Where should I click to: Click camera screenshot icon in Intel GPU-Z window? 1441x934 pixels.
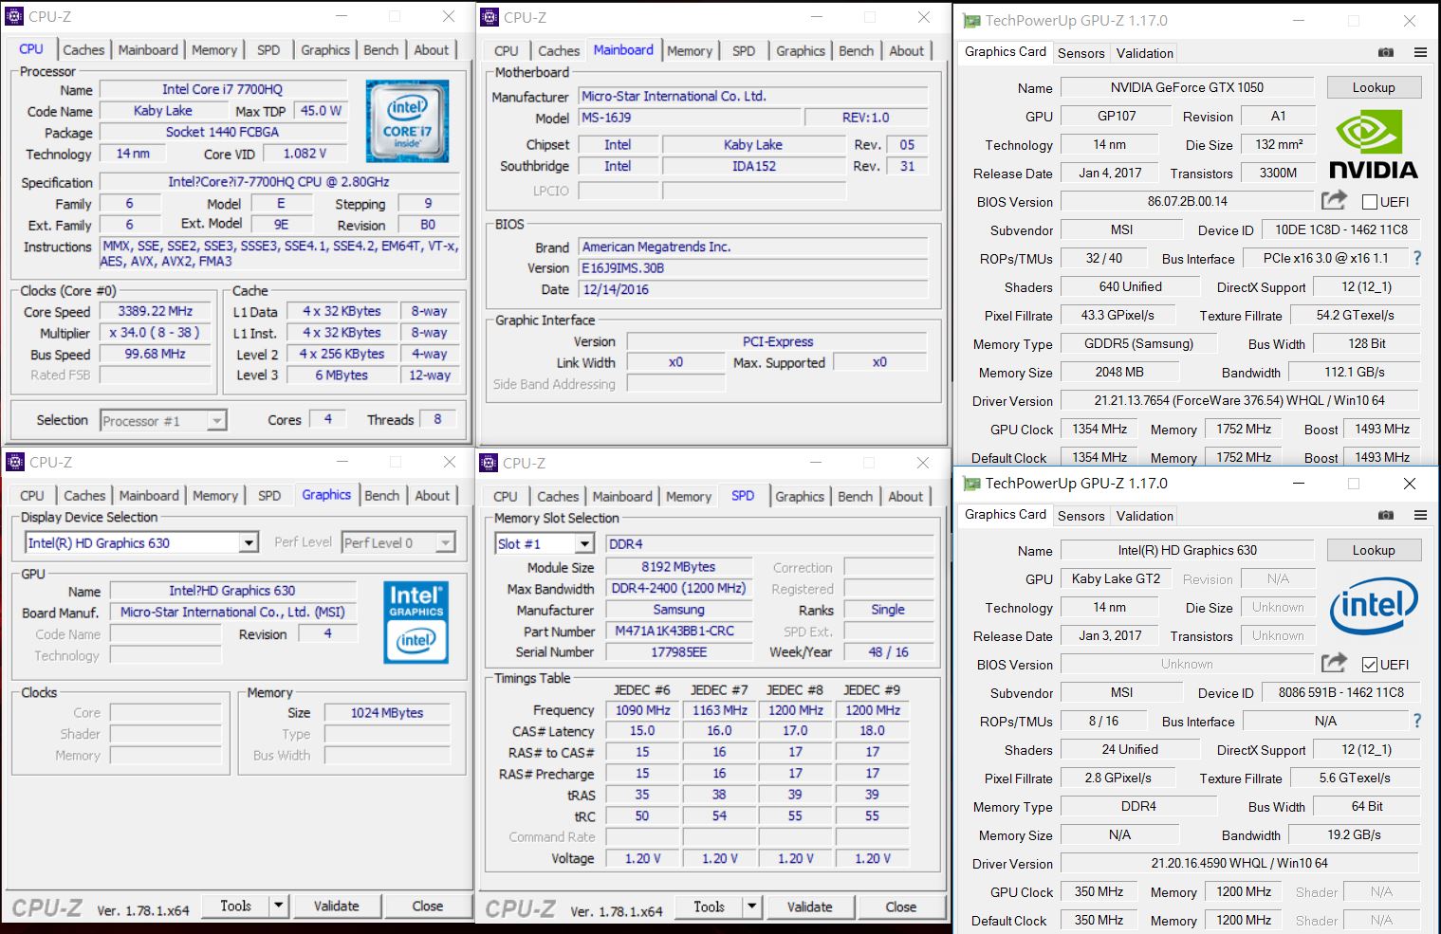click(x=1386, y=515)
